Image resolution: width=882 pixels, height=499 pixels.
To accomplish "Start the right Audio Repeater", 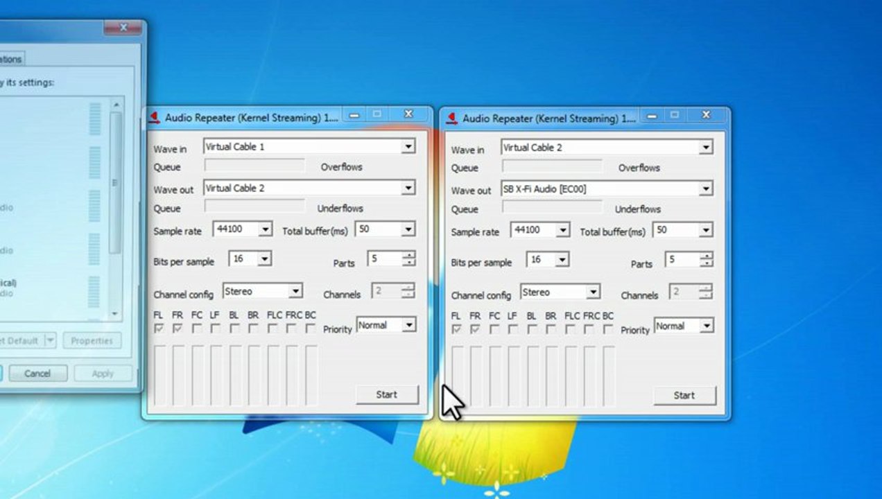I will pos(684,396).
